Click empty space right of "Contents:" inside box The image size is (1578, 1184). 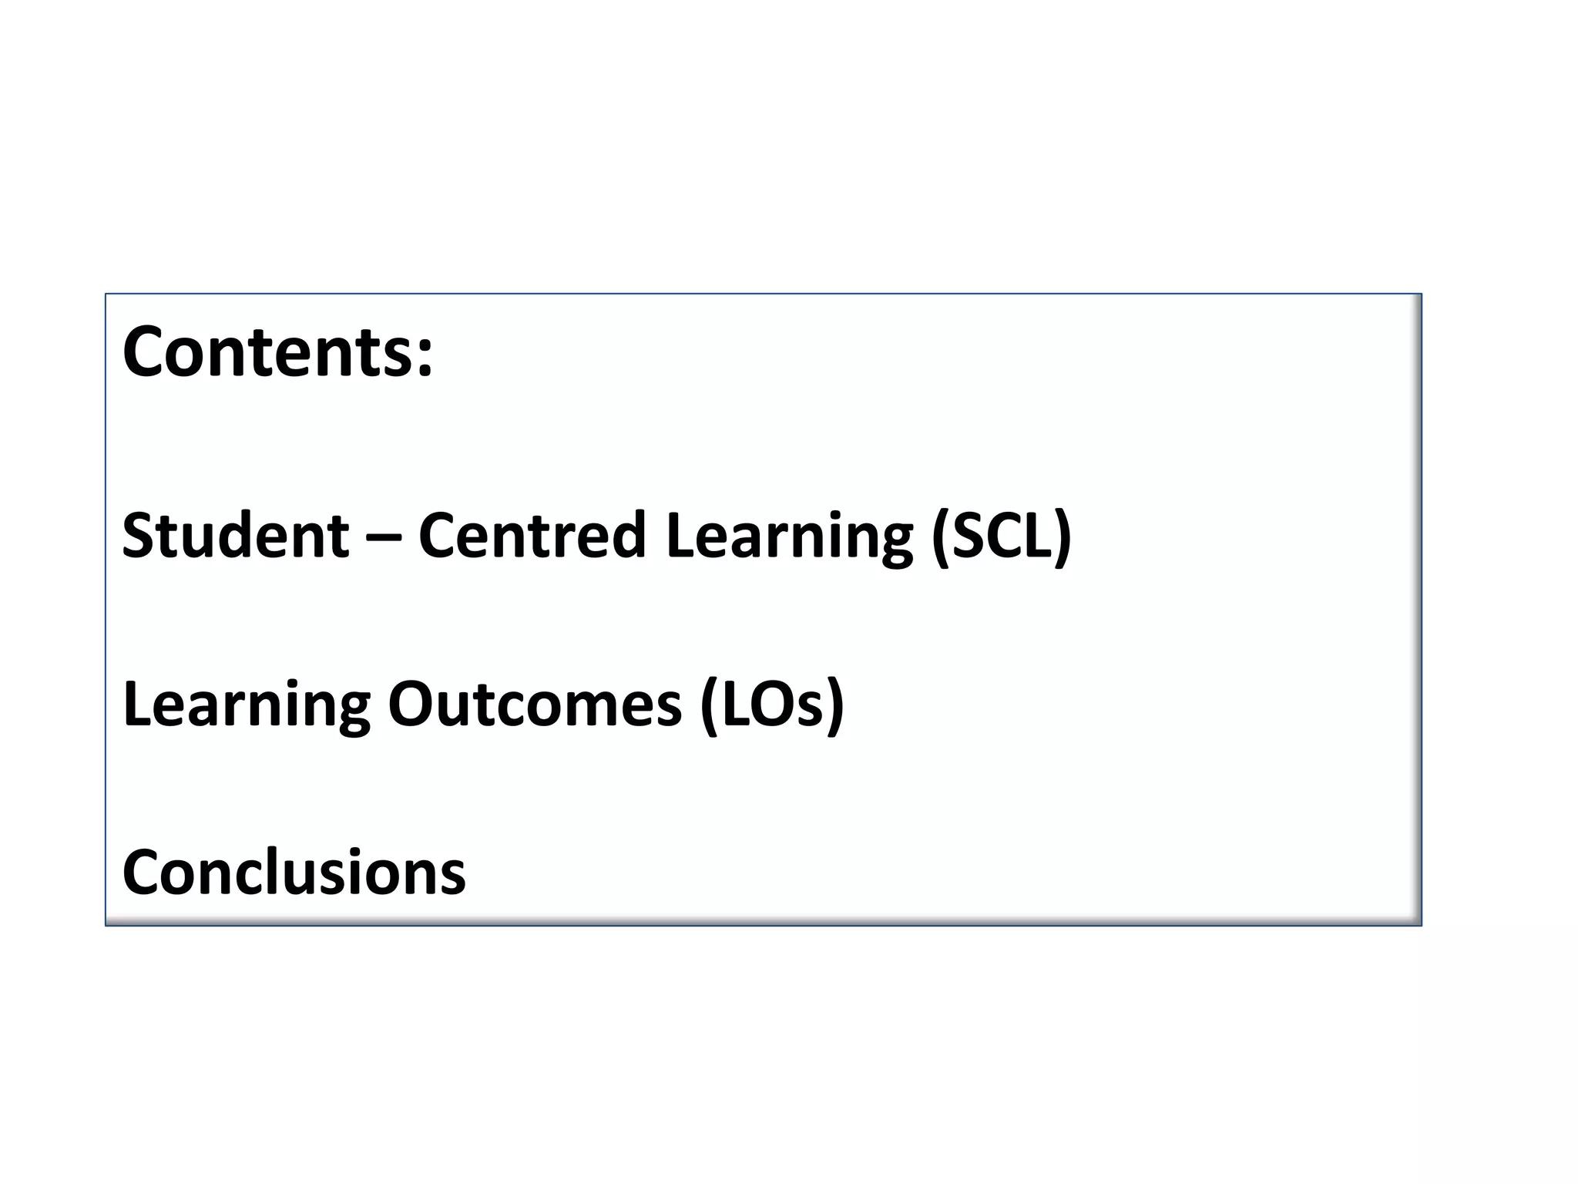click(x=925, y=352)
